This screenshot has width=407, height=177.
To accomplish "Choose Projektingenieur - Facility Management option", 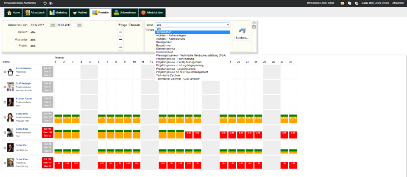I will point(192,62).
